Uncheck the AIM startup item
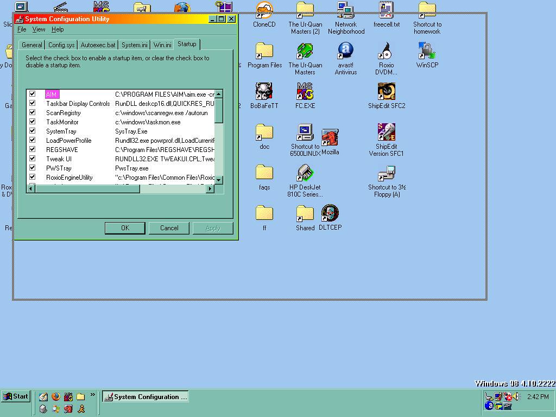This screenshot has width=556, height=417. coord(32,93)
